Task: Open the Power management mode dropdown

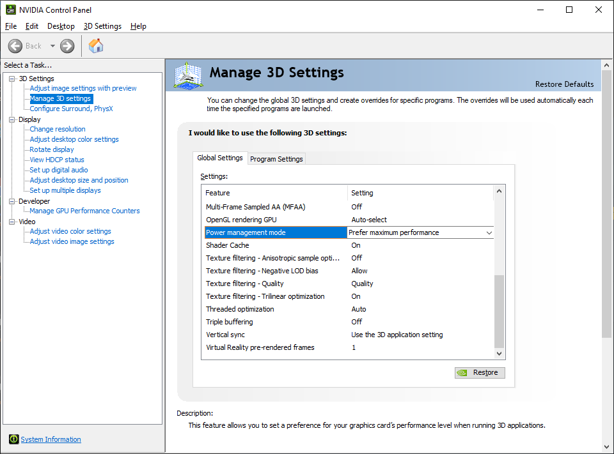Action: [x=489, y=233]
